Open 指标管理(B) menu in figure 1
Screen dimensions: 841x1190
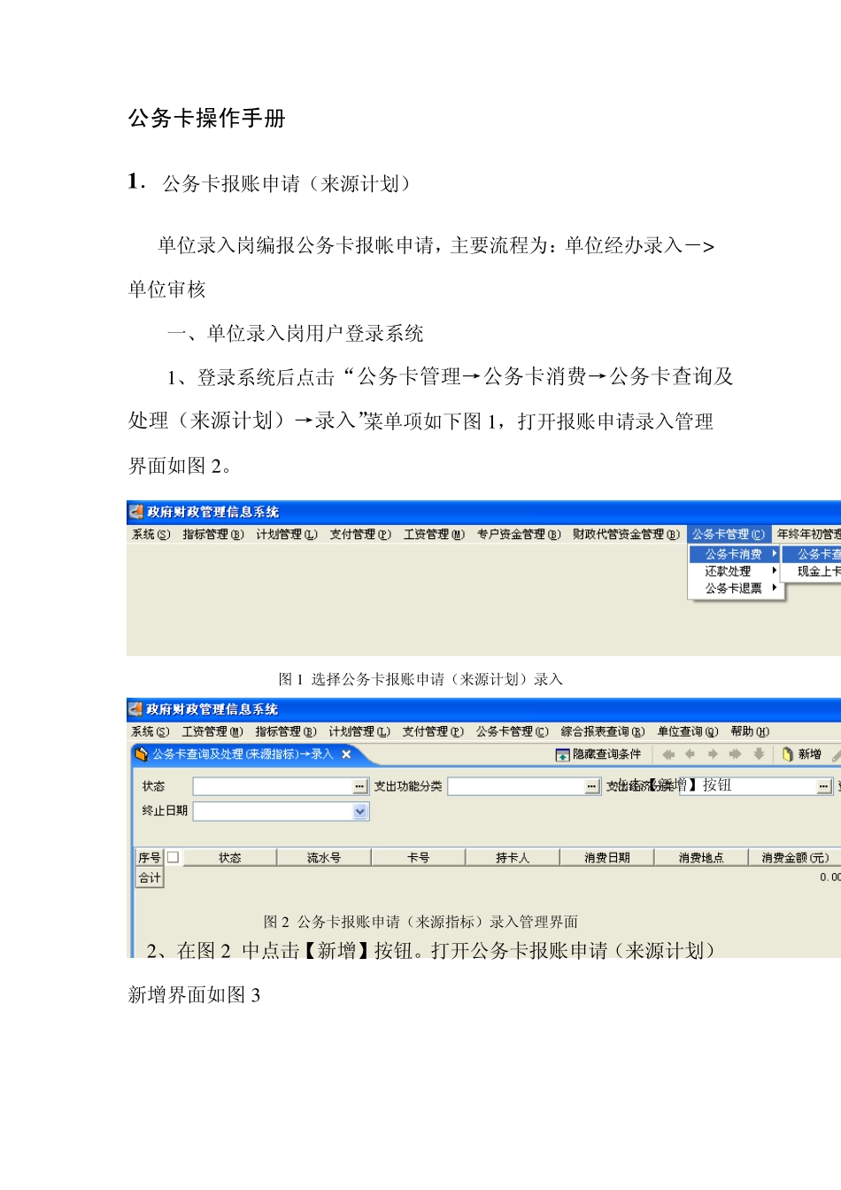pos(213,535)
